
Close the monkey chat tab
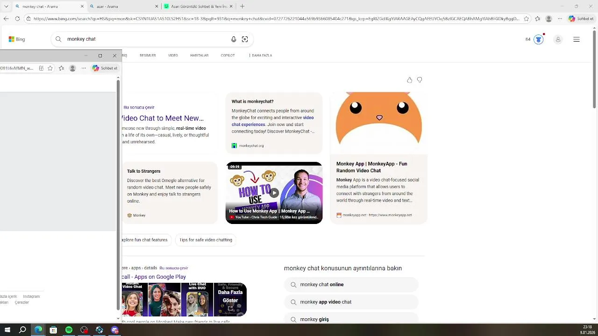tap(82, 7)
